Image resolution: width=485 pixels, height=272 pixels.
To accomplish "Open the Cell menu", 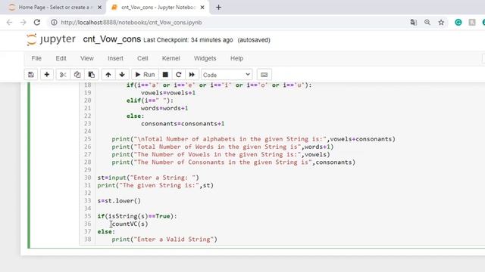I will point(142,58).
